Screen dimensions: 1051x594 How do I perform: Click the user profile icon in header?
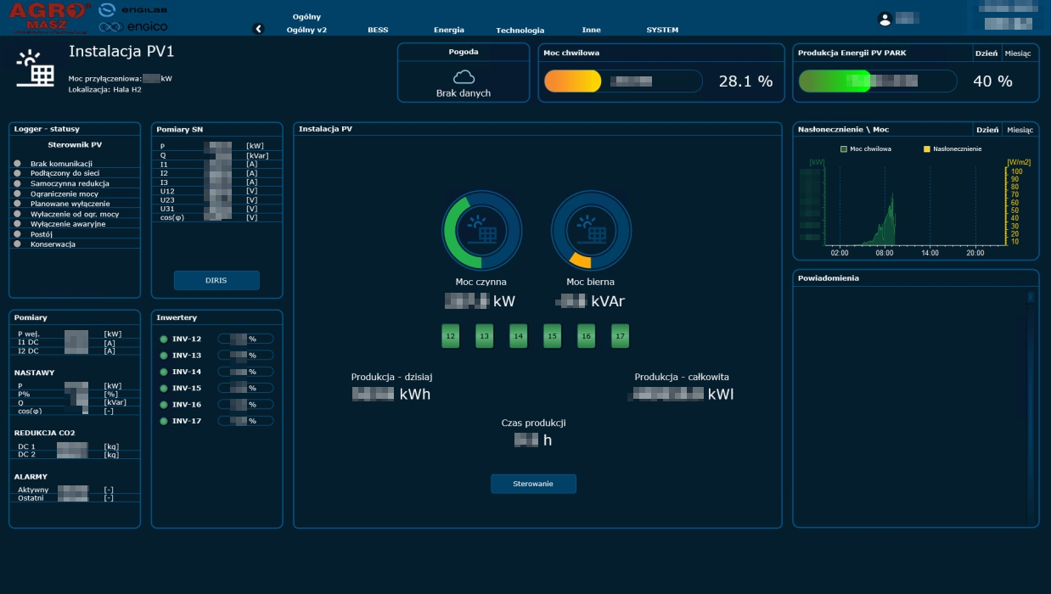pos(885,19)
